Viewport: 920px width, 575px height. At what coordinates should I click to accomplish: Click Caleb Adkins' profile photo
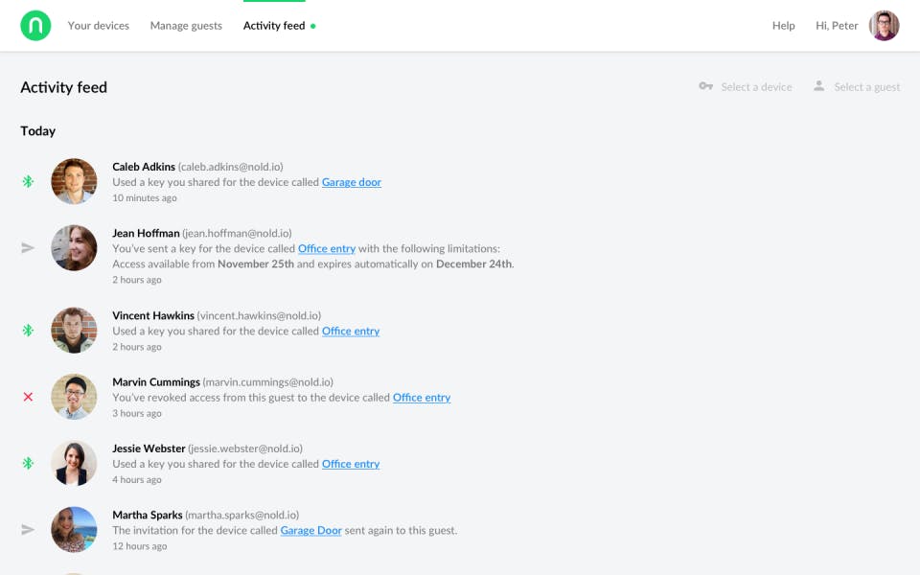(x=74, y=181)
